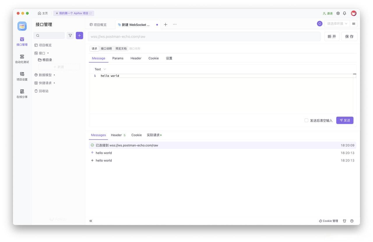Screen dimensions: 373x242
Task: Click the filter funnel icon
Action: click(x=70, y=35)
